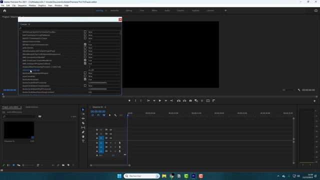Open Quick Export share icon
The width and height of the screenshot is (320, 180).
[316, 10]
